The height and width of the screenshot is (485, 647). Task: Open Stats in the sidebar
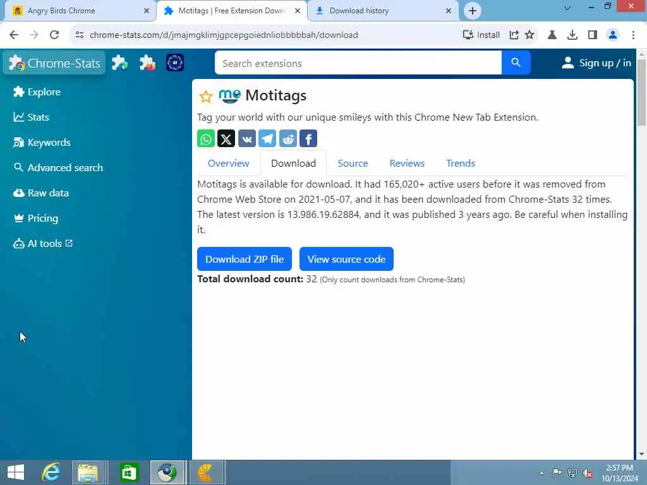click(31, 117)
